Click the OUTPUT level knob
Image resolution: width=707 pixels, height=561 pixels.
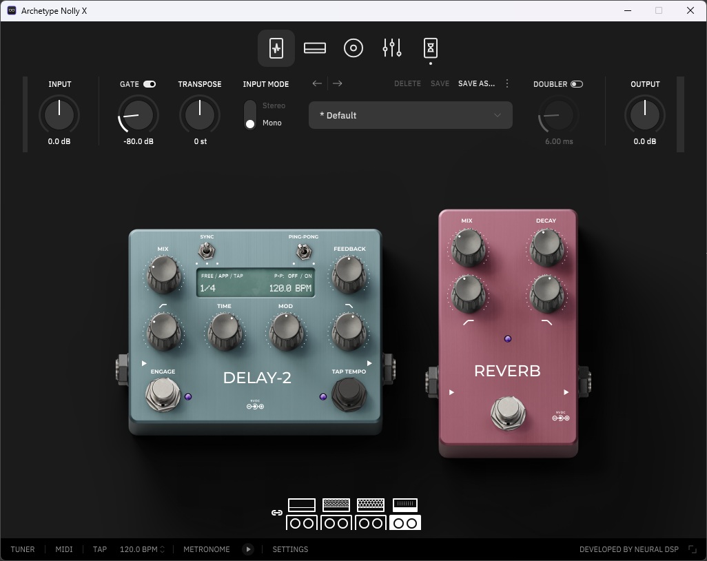645,115
